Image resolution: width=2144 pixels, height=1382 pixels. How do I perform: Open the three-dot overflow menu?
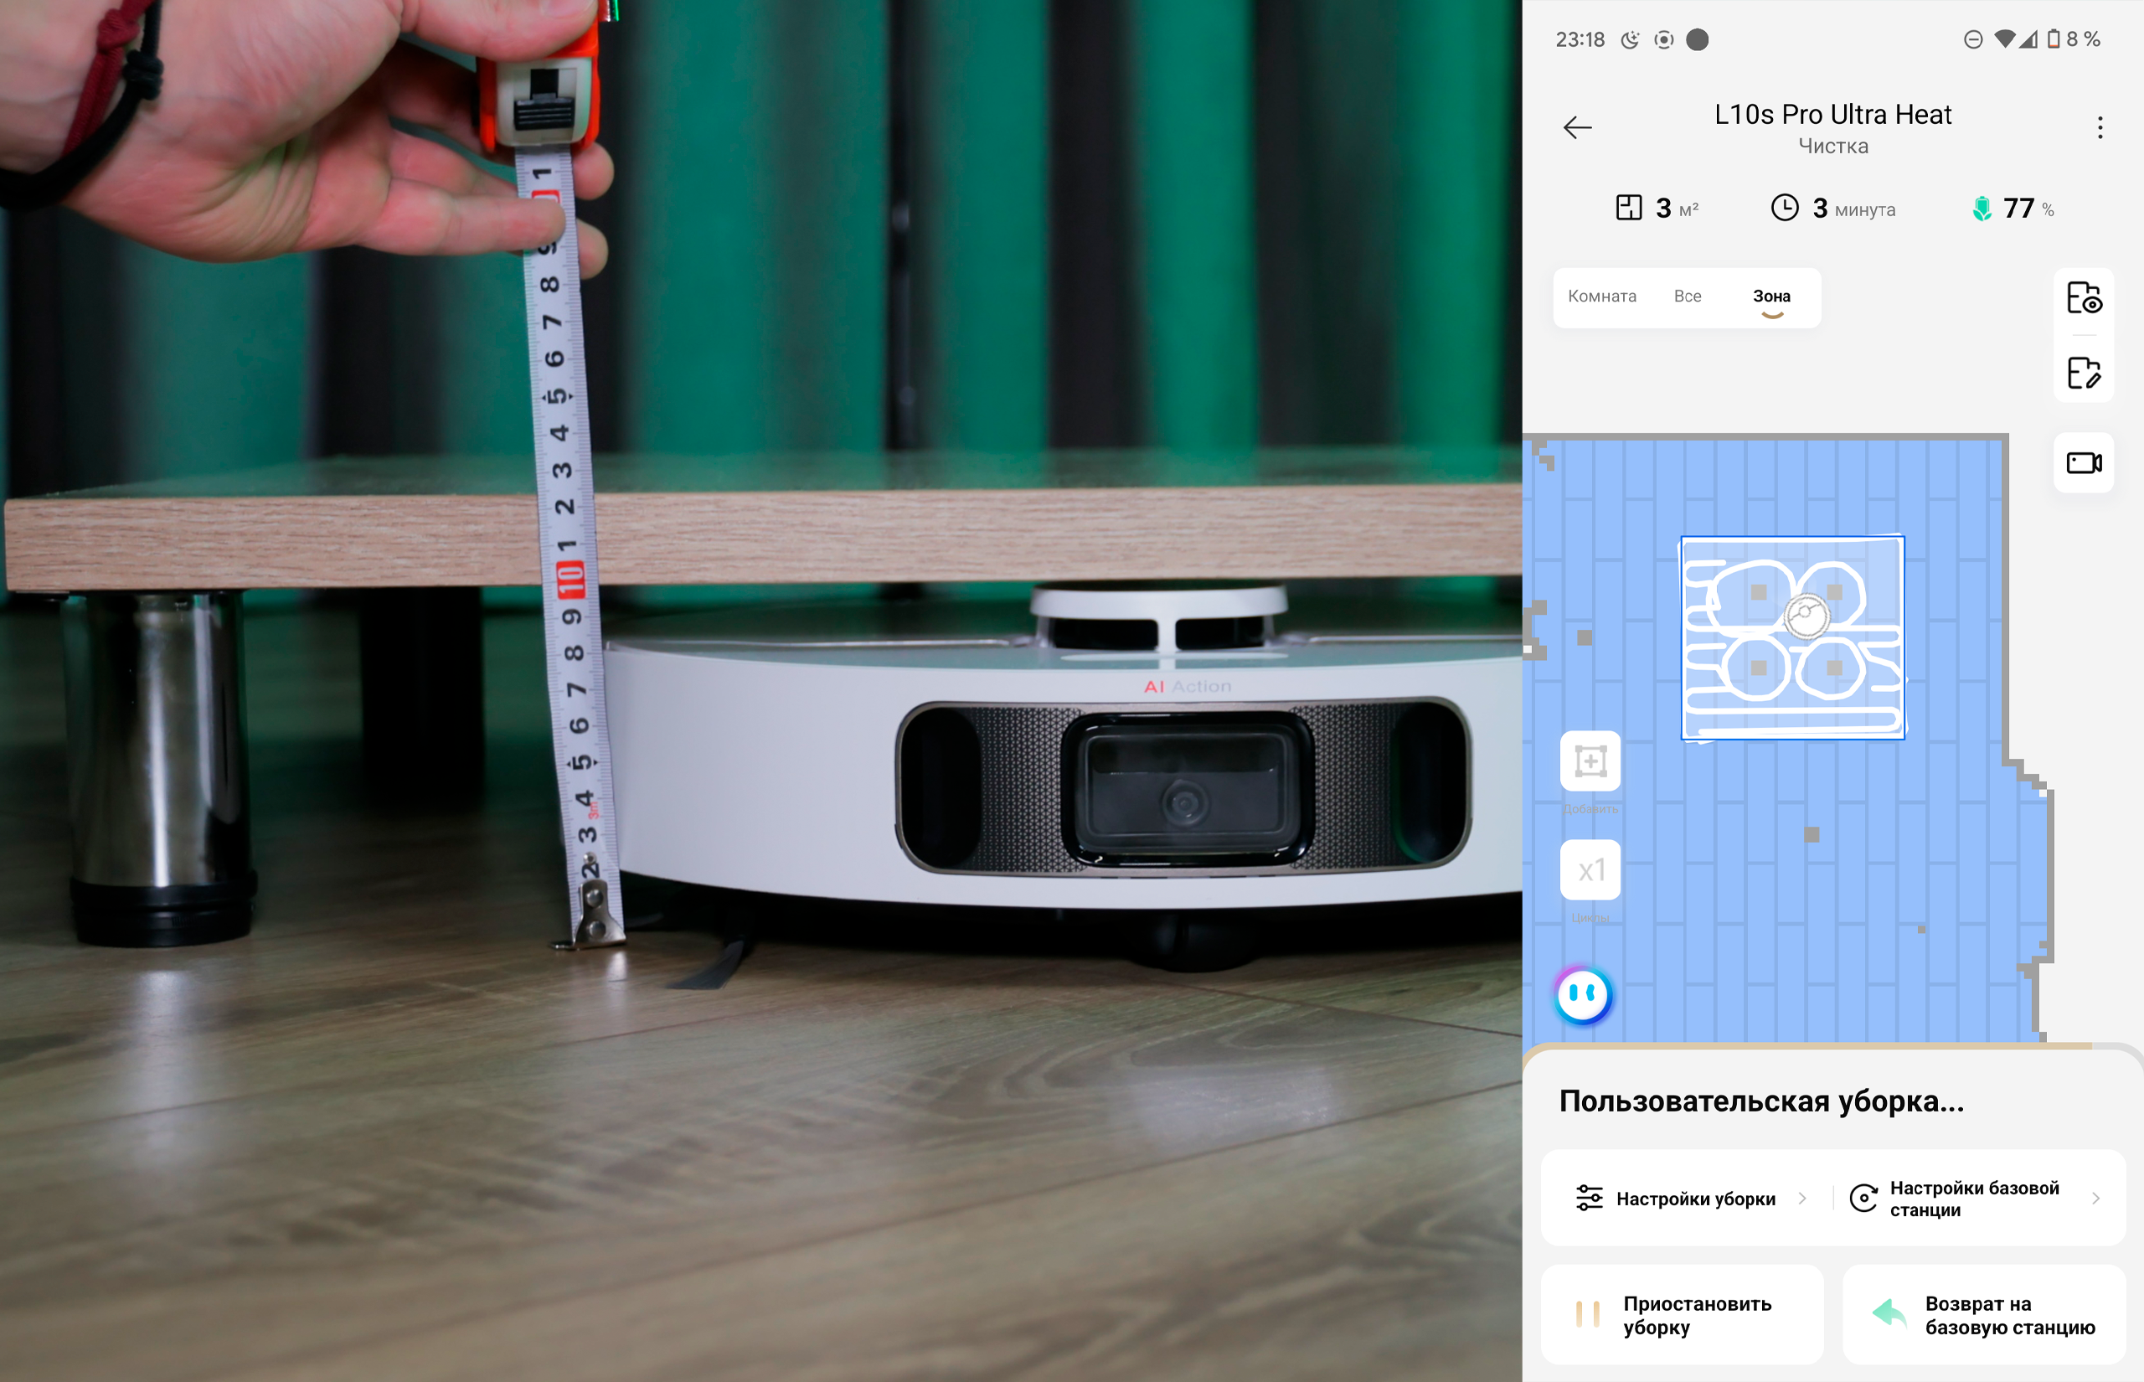(2099, 127)
